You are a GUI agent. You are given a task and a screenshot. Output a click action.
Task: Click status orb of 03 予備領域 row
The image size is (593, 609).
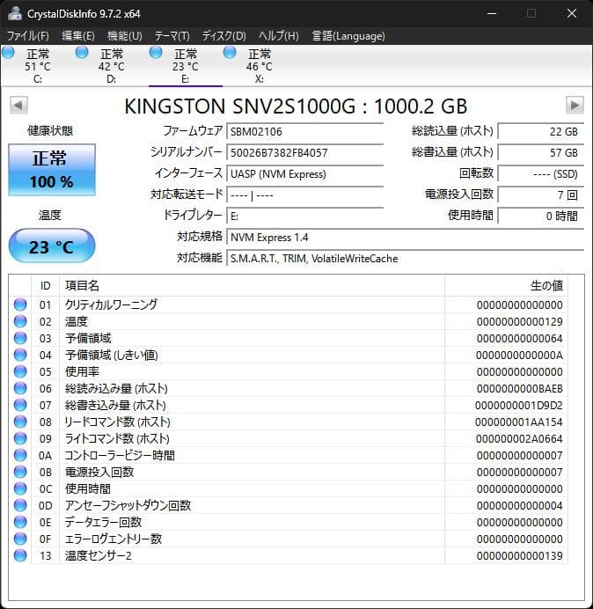click(20, 338)
